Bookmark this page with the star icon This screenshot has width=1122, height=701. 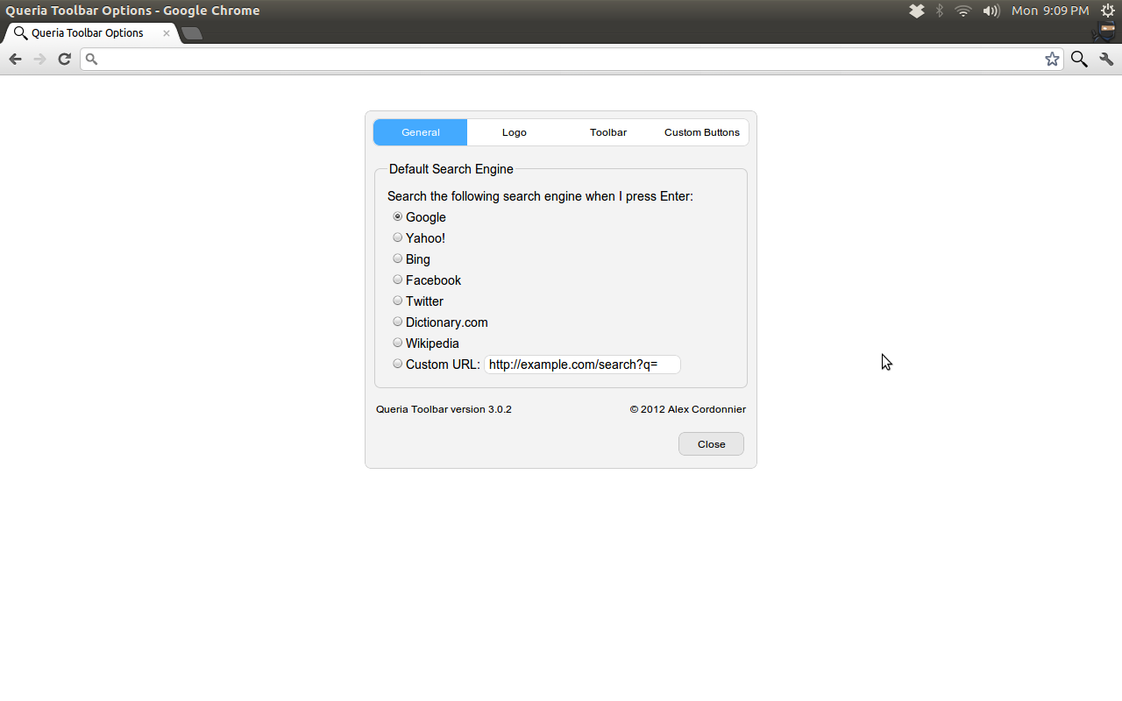(x=1052, y=59)
